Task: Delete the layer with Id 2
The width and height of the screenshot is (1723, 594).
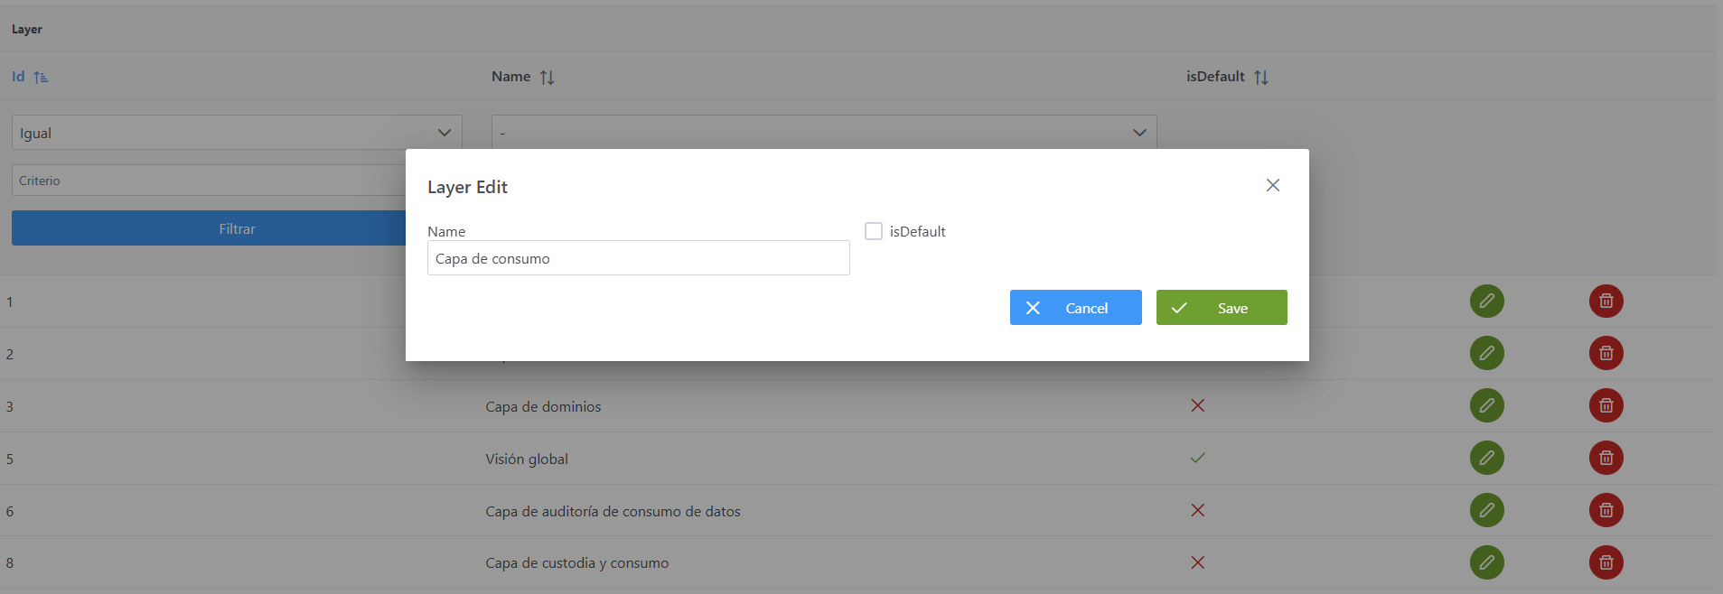Action: click(x=1606, y=354)
